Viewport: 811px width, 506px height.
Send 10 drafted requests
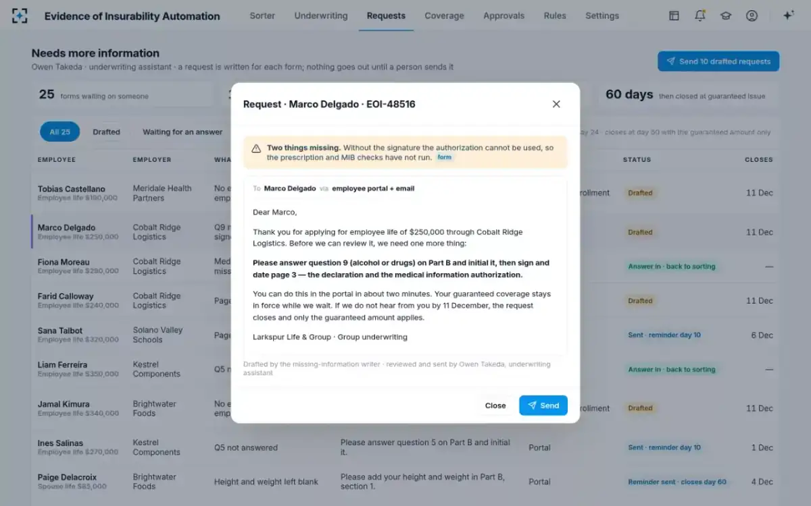click(x=718, y=61)
